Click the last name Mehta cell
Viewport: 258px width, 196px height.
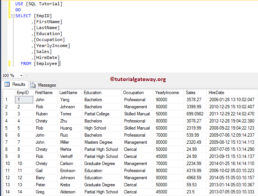point(70,149)
